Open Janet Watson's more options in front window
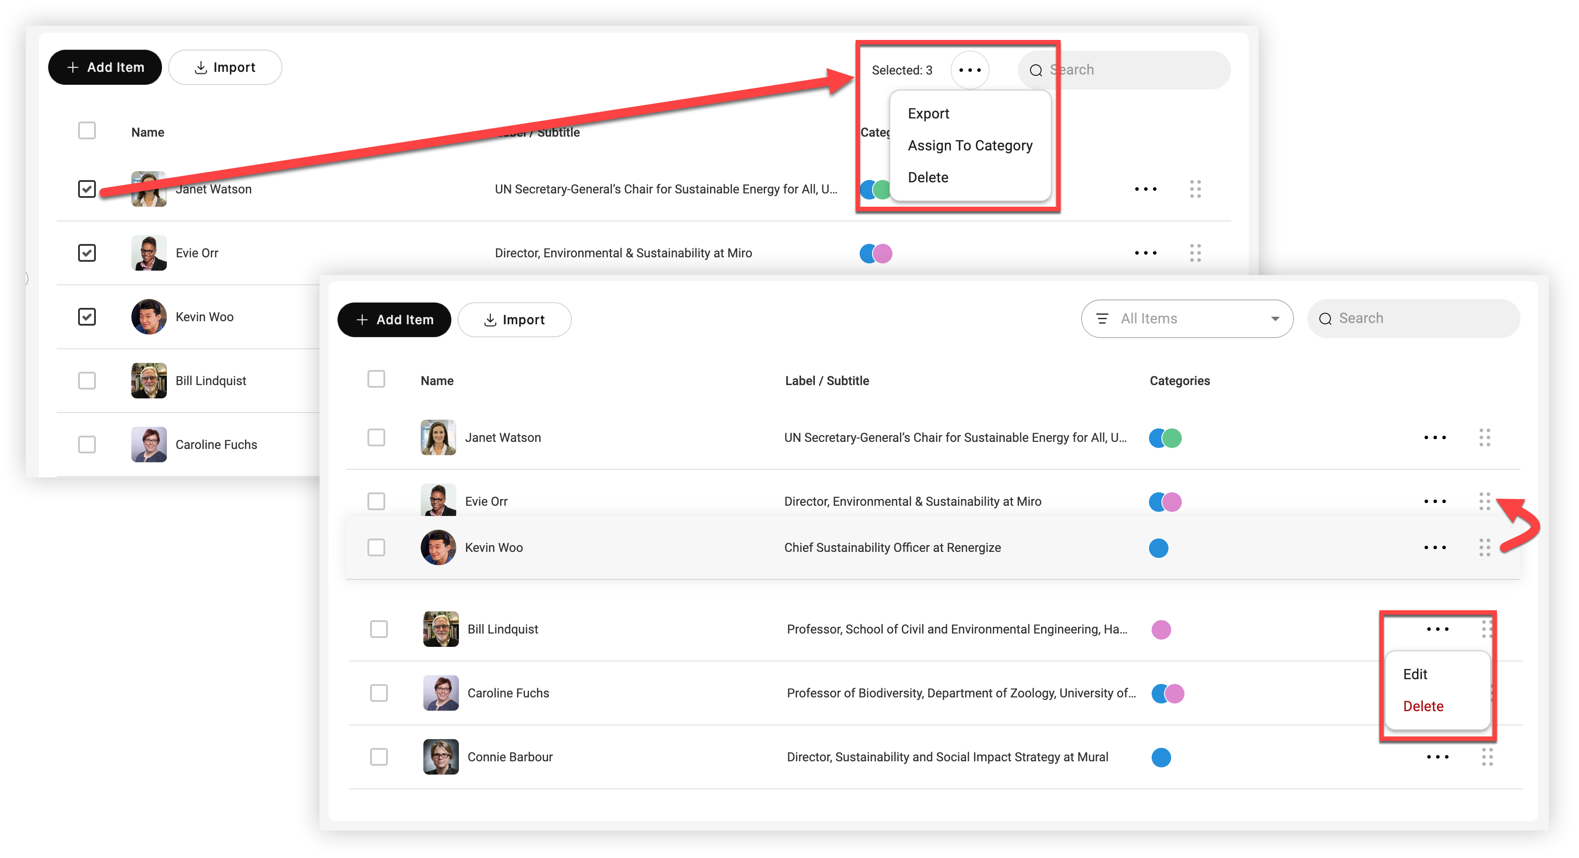This screenshot has width=1579, height=858. (1435, 437)
